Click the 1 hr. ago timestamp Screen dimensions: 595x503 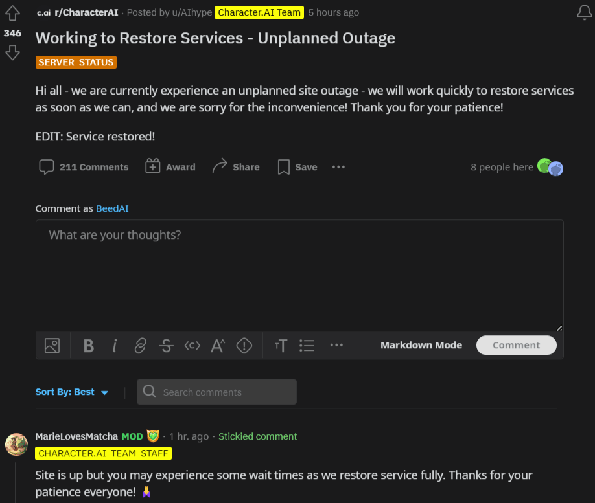pyautogui.click(x=189, y=436)
